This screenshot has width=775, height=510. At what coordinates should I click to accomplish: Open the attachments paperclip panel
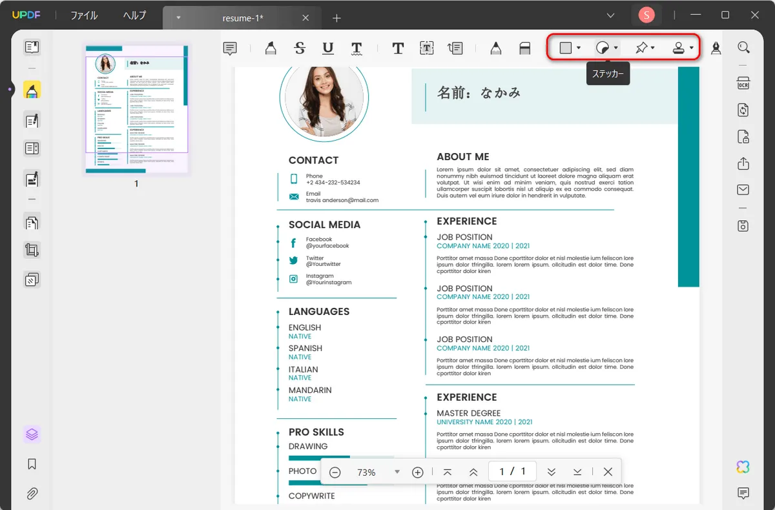coord(32,494)
